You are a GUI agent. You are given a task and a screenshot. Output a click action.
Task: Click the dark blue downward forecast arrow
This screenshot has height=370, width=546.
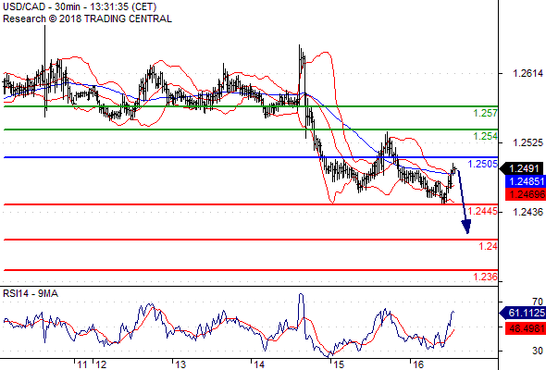(463, 202)
